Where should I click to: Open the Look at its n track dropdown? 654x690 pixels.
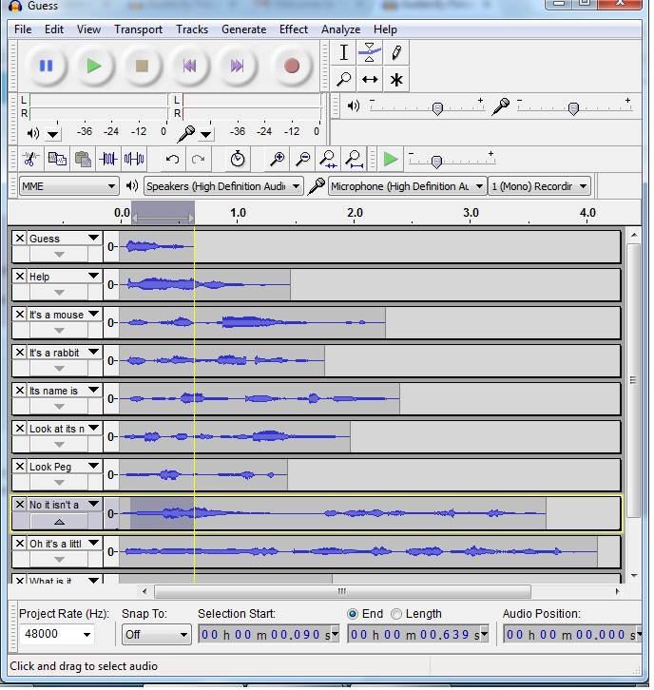click(x=93, y=429)
